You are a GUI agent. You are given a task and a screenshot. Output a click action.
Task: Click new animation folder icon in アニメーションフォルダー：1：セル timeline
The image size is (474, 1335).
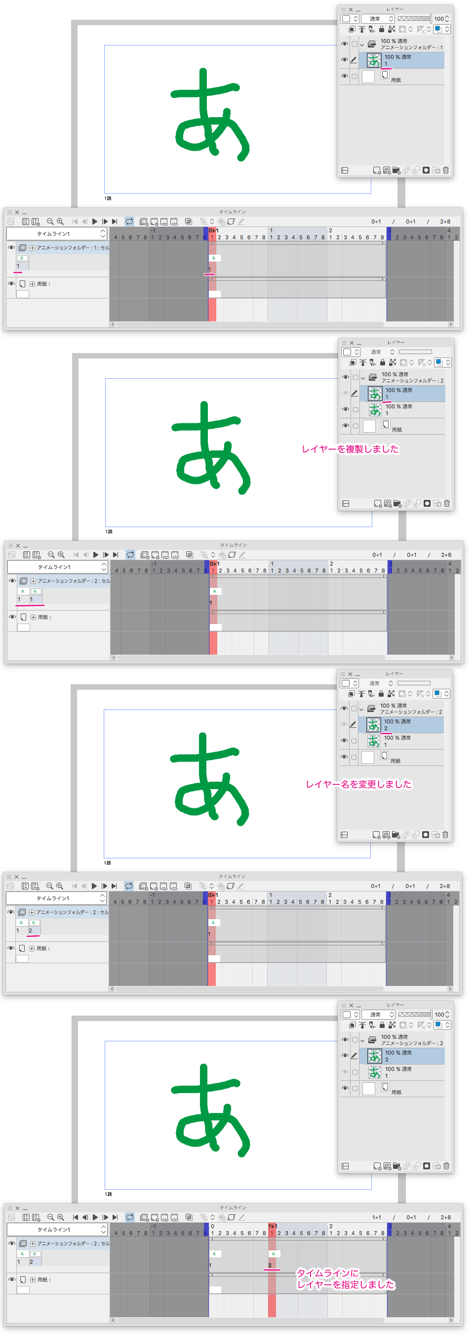(144, 222)
